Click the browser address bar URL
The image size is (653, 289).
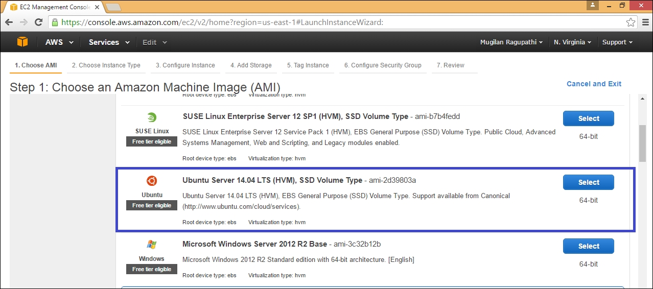pyautogui.click(x=222, y=22)
